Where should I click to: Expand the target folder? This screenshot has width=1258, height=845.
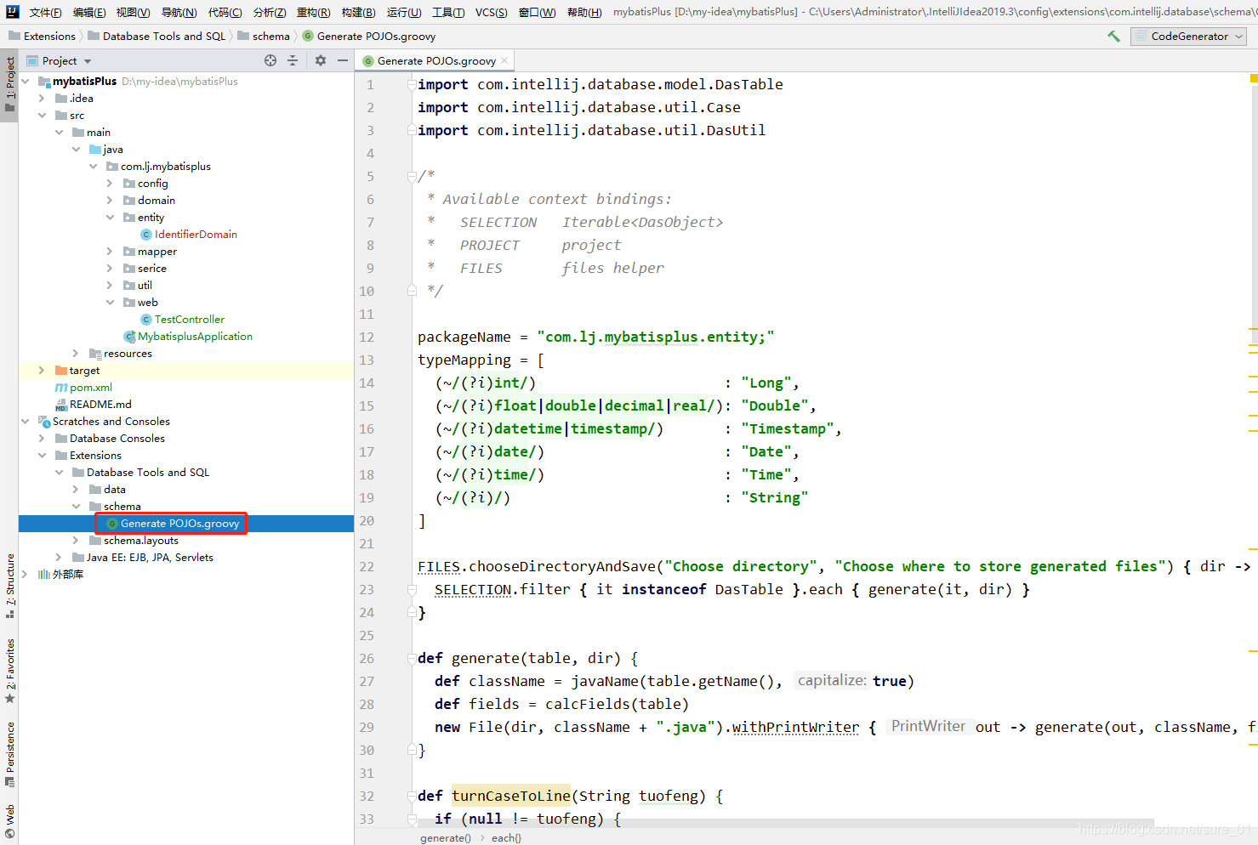pyautogui.click(x=42, y=371)
